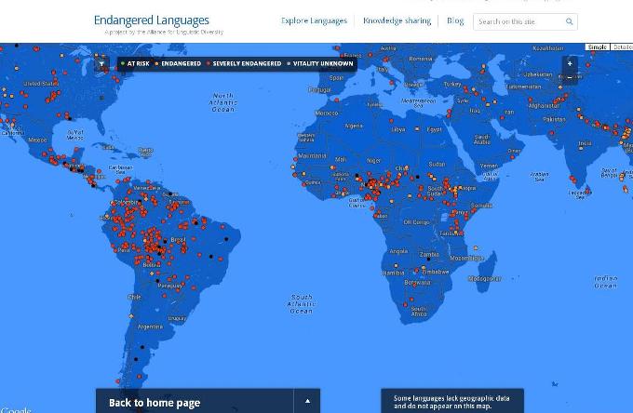Switch map to Detailed view
This screenshot has width=633, height=413.
(x=622, y=47)
